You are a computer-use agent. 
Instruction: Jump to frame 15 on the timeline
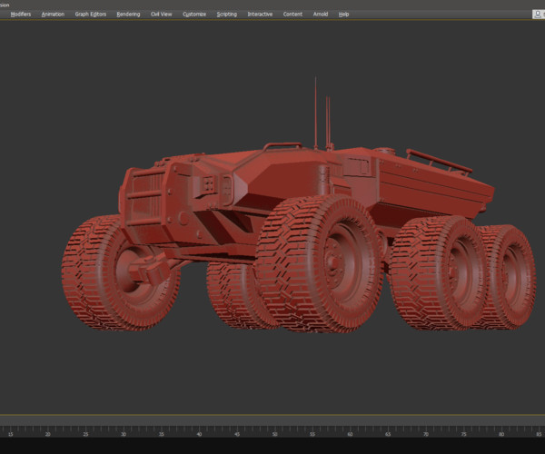pos(10,434)
